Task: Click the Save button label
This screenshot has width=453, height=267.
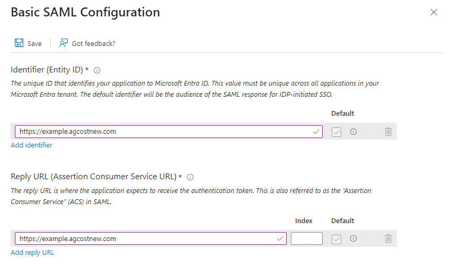Action: point(34,43)
